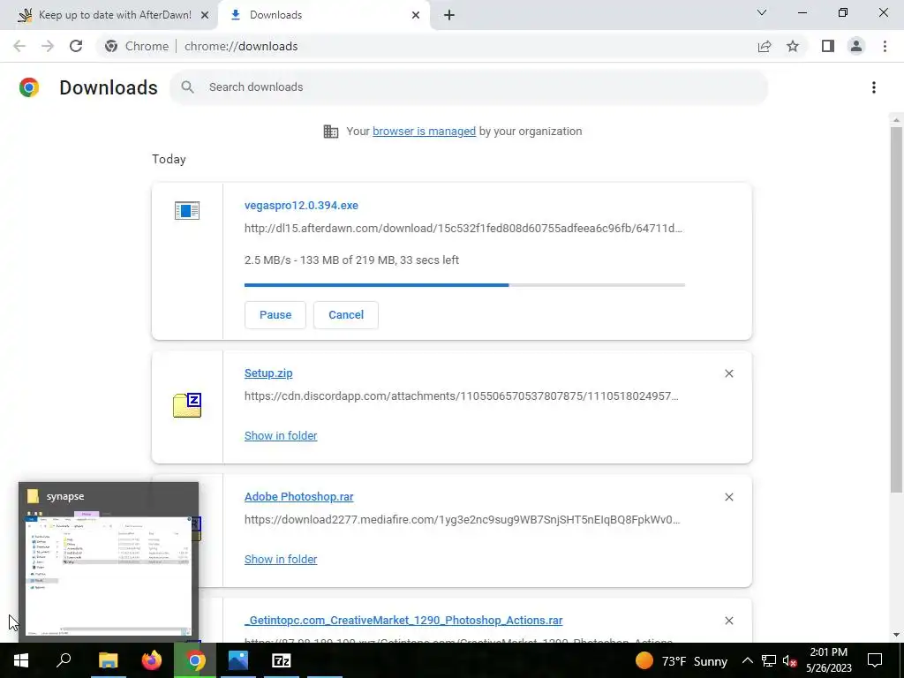Open the Photos app taskbar icon
Image resolution: width=904 pixels, height=678 pixels.
pos(238,660)
